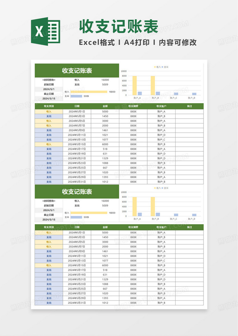Screen dimensions: 238x336
Task: Select 2024年5月25日 cell in upper table
Action: (x=77, y=168)
